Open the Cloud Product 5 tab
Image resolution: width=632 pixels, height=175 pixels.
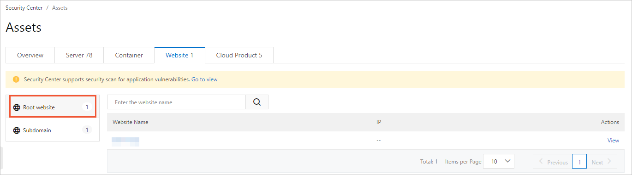point(239,55)
